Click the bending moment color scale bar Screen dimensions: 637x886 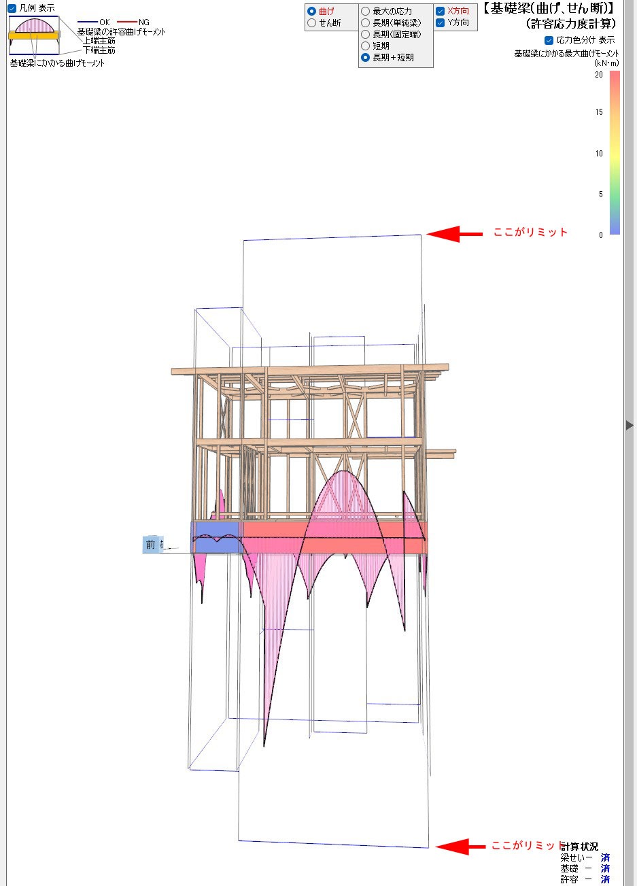615,153
